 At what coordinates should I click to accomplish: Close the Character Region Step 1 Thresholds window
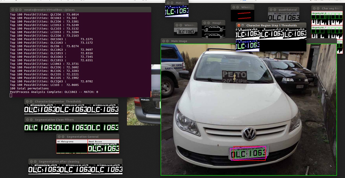[x=238, y=25]
